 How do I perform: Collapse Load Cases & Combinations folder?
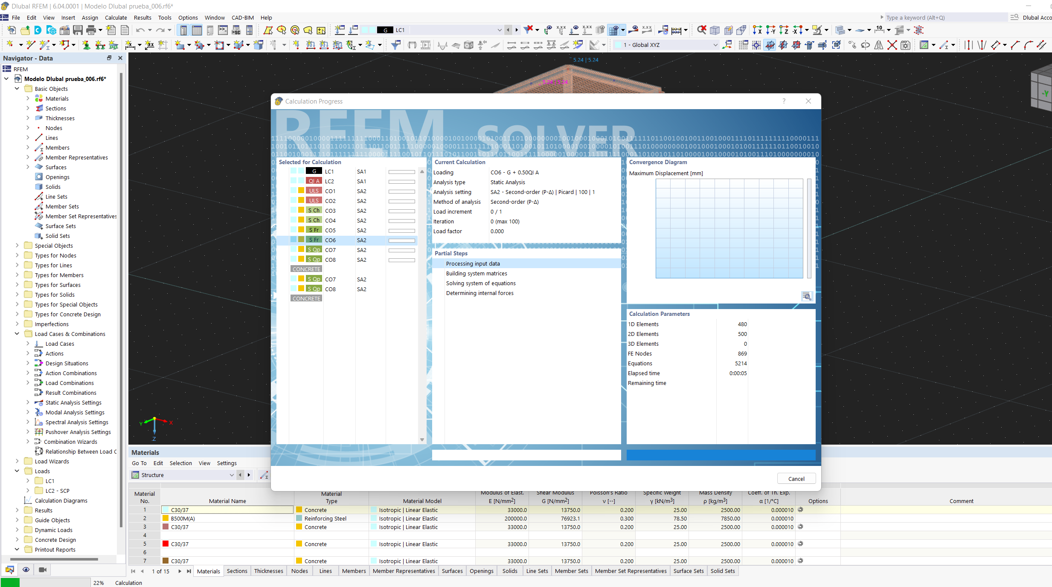(x=17, y=334)
